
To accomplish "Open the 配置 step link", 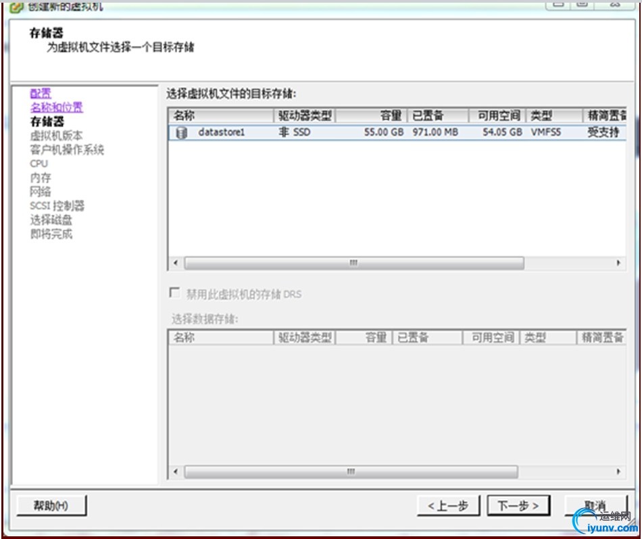I will click(x=41, y=93).
